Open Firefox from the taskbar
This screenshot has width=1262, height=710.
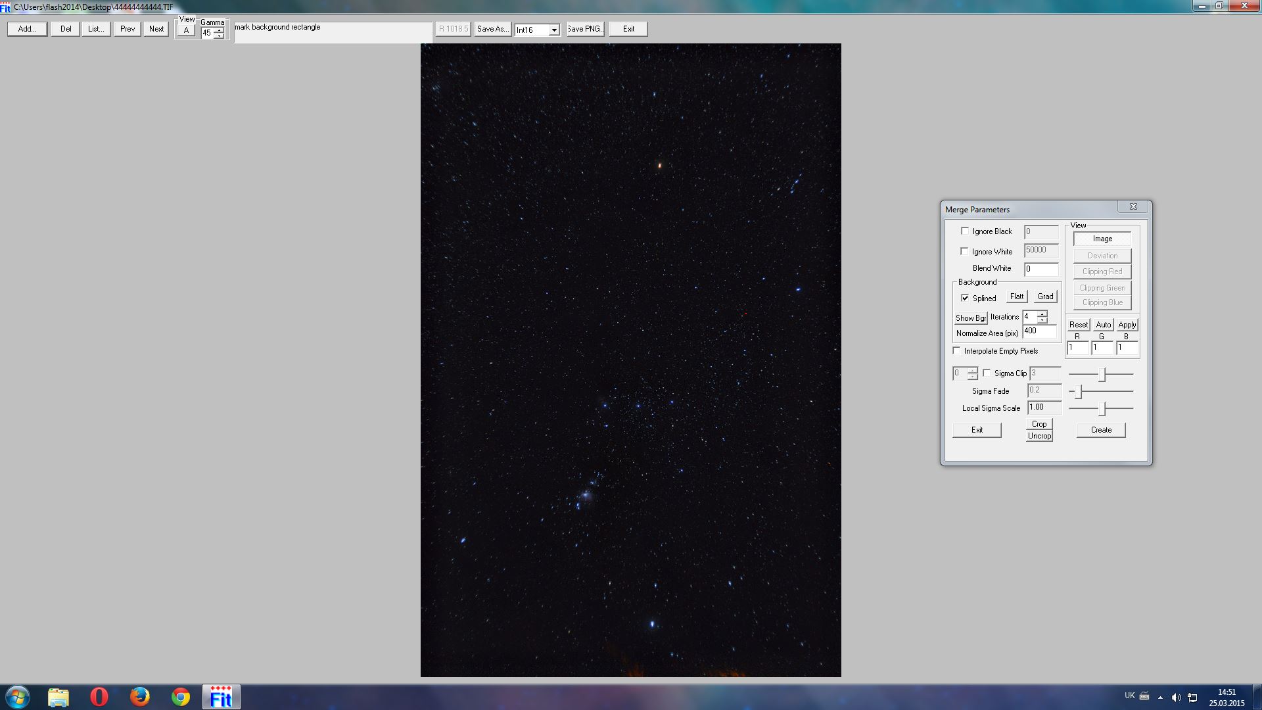click(139, 697)
